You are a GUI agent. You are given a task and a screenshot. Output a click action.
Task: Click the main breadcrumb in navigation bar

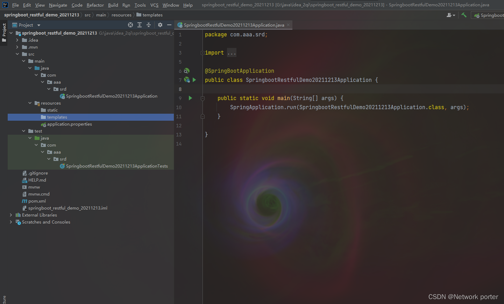pyautogui.click(x=101, y=15)
